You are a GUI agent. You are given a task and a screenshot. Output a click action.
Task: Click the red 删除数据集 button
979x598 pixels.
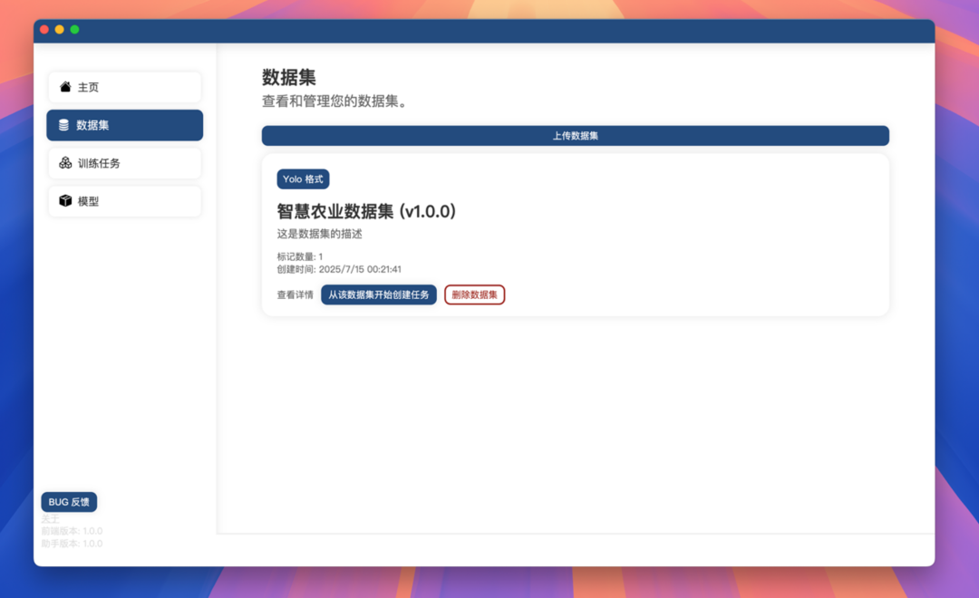point(474,294)
